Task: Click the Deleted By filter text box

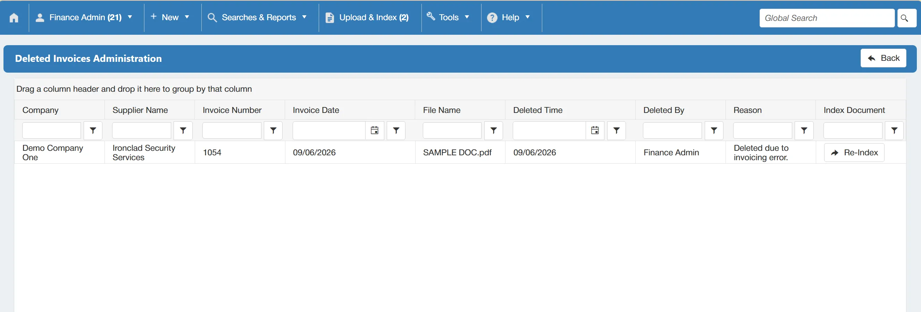Action: tap(672, 131)
